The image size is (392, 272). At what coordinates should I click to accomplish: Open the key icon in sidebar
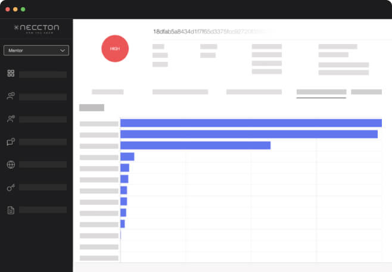click(11, 187)
